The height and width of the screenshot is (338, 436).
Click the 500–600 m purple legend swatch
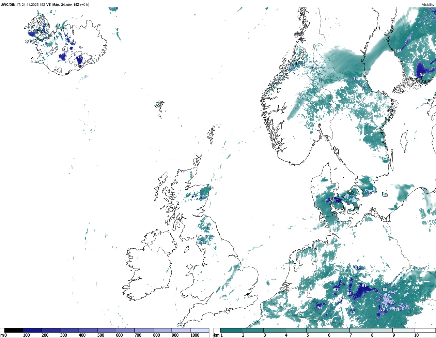pyautogui.click(x=107, y=330)
